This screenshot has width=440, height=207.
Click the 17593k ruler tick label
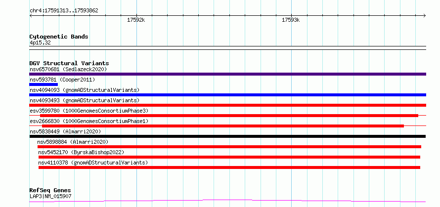[291, 20]
